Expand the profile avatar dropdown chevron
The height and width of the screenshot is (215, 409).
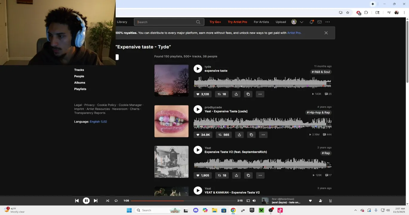point(302,22)
